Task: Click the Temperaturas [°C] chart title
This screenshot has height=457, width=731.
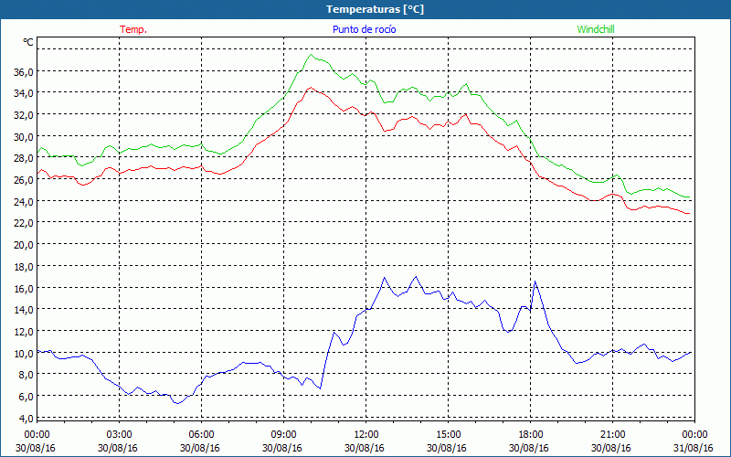Action: [375, 9]
